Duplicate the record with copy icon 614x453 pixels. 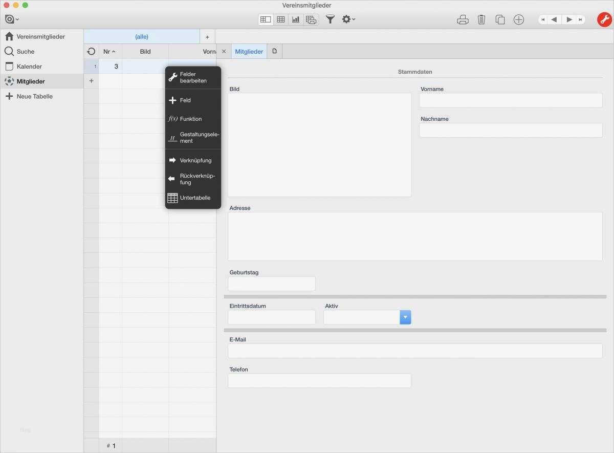(x=500, y=19)
